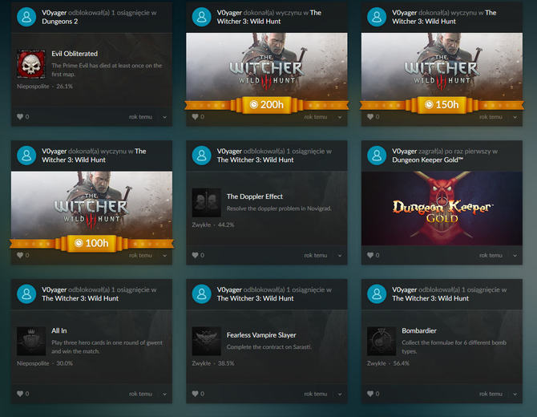The height and width of the screenshot is (417, 537).
Task: Click rarity text Zwykłe · 38.5%
Action: [213, 363]
